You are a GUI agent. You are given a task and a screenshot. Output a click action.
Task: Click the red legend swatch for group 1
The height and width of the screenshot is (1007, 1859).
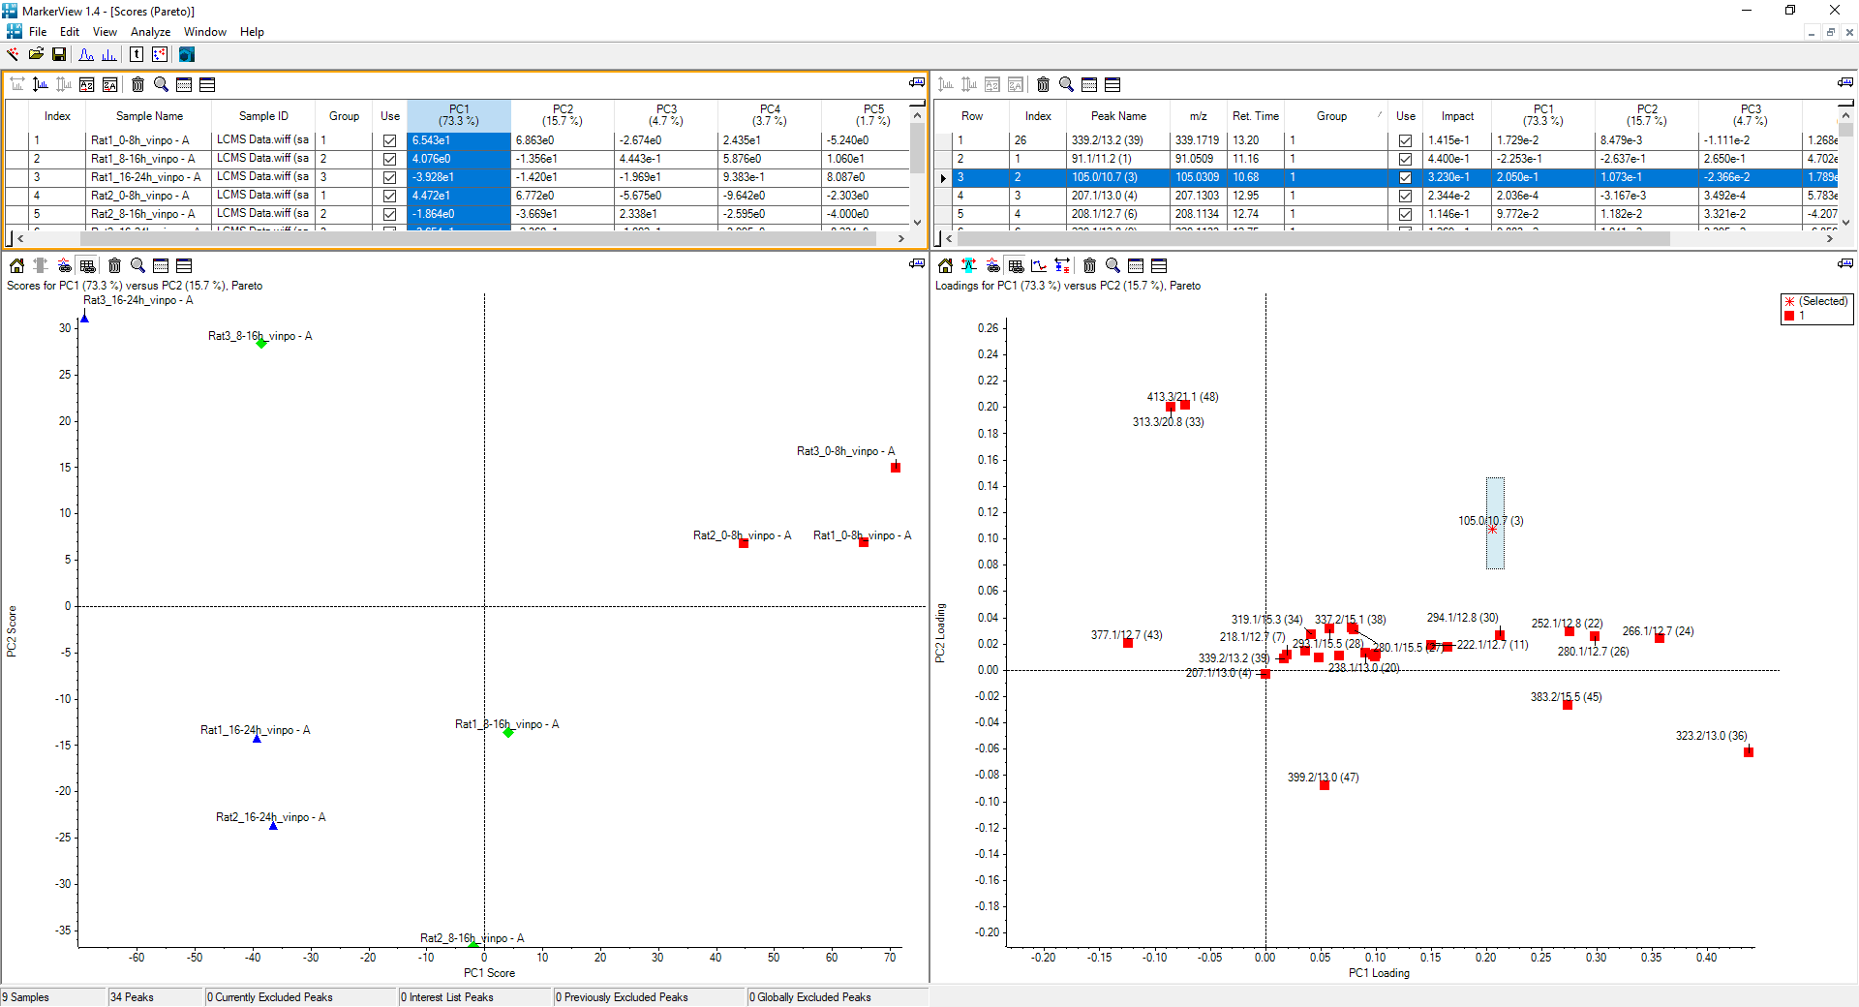tap(1789, 316)
